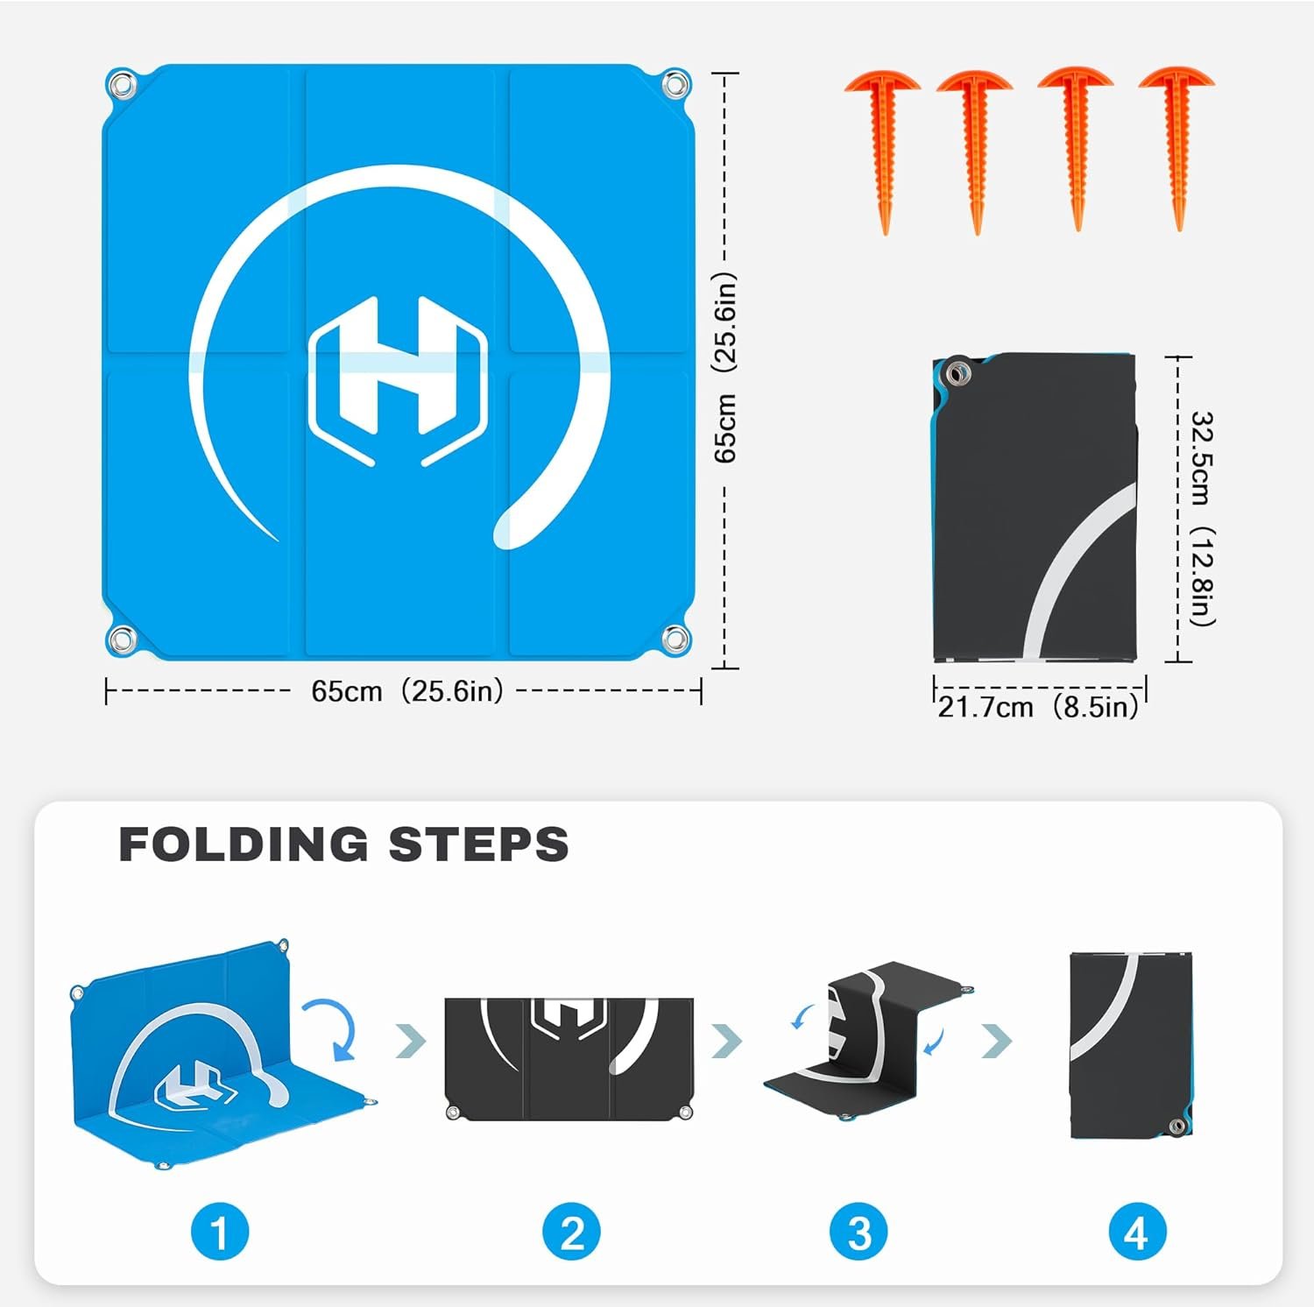Screen dimensions: 1314x1307
Task: Click the blue step number 4 circle
Action: [x=1137, y=1231]
